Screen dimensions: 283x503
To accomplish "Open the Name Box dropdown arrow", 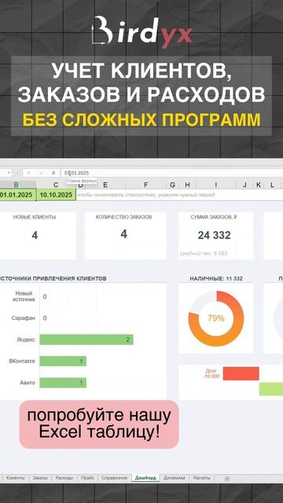I will pos(9,173).
